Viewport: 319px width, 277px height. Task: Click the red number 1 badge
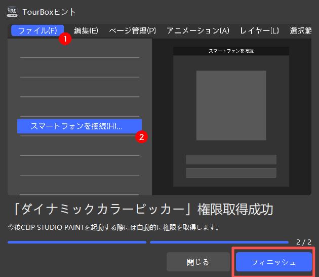[64, 38]
